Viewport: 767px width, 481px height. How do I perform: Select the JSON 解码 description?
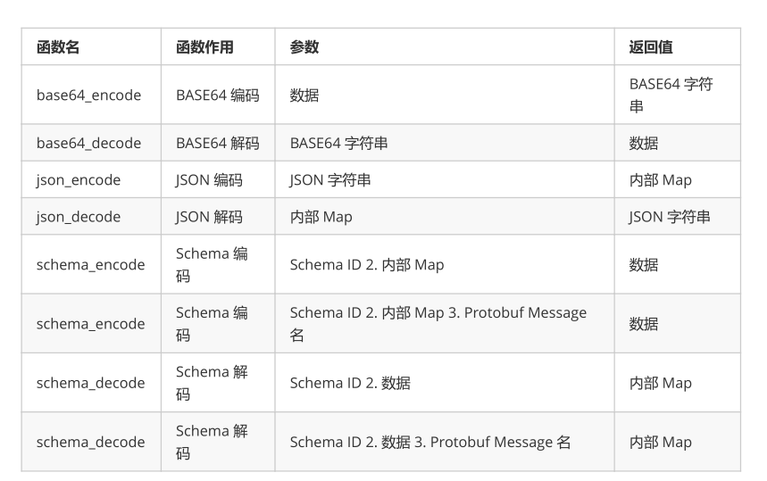coord(209,217)
